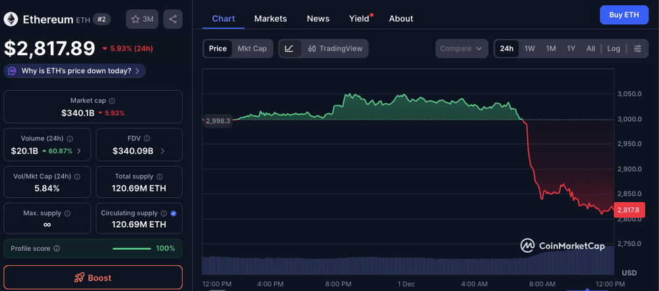The image size is (659, 291).
Task: Expand the FDV details chevron
Action: 163,151
